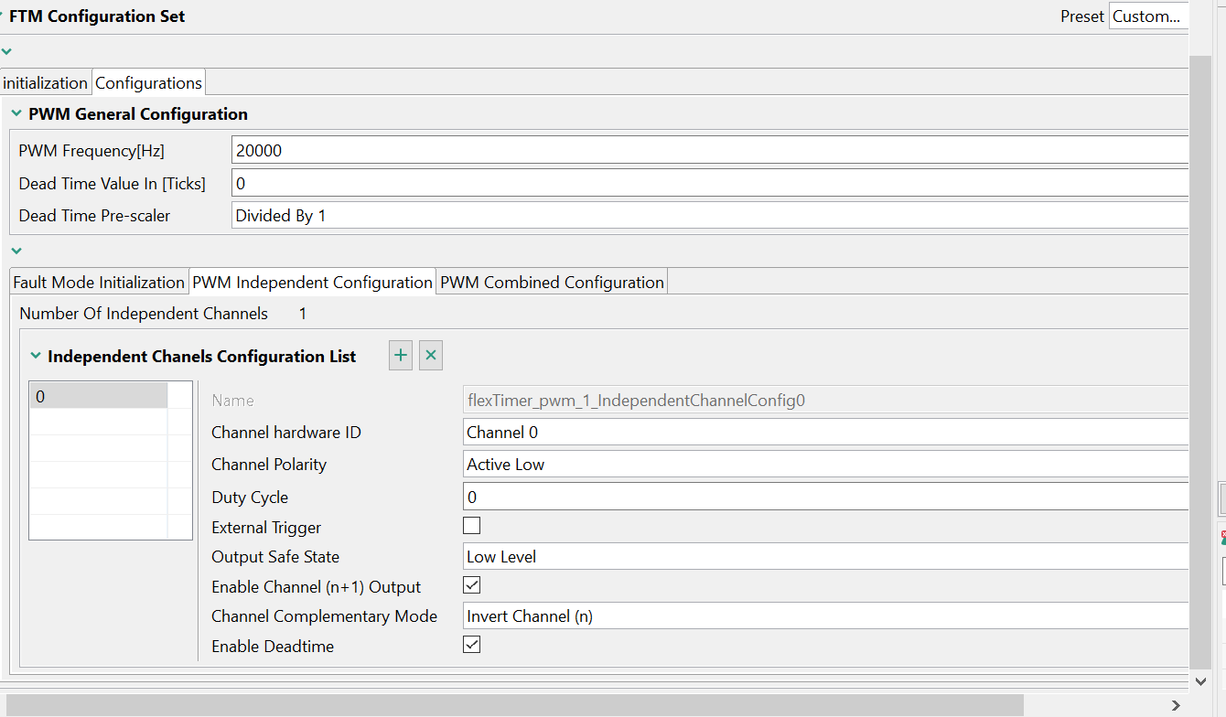Open the Channel hardware ID dropdown

tap(825, 432)
